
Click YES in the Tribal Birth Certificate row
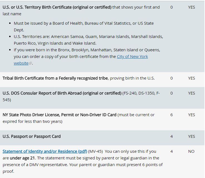[x=191, y=78]
